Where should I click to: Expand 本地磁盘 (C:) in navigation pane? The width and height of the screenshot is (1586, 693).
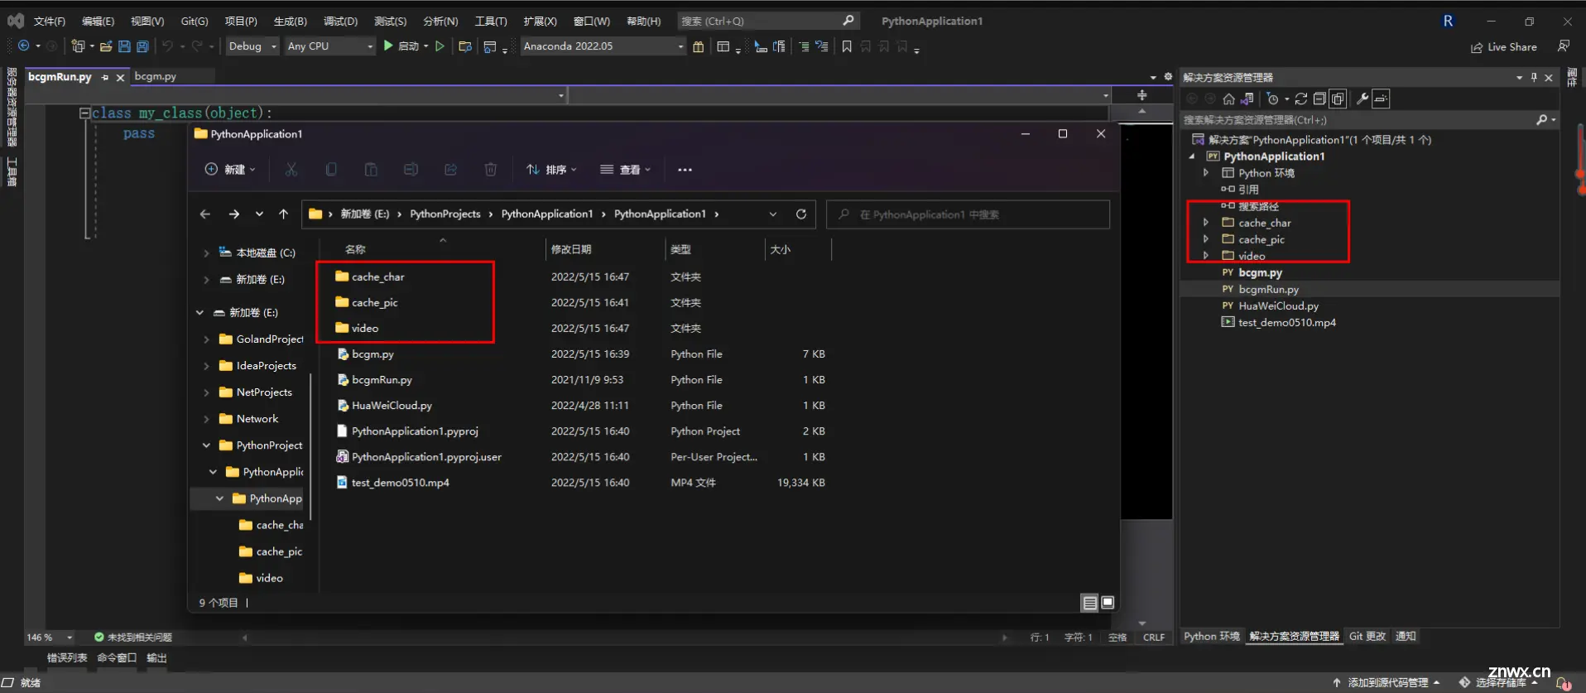pos(206,253)
